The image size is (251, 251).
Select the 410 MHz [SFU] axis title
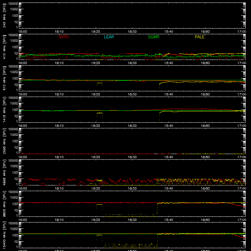pos(4,47)
